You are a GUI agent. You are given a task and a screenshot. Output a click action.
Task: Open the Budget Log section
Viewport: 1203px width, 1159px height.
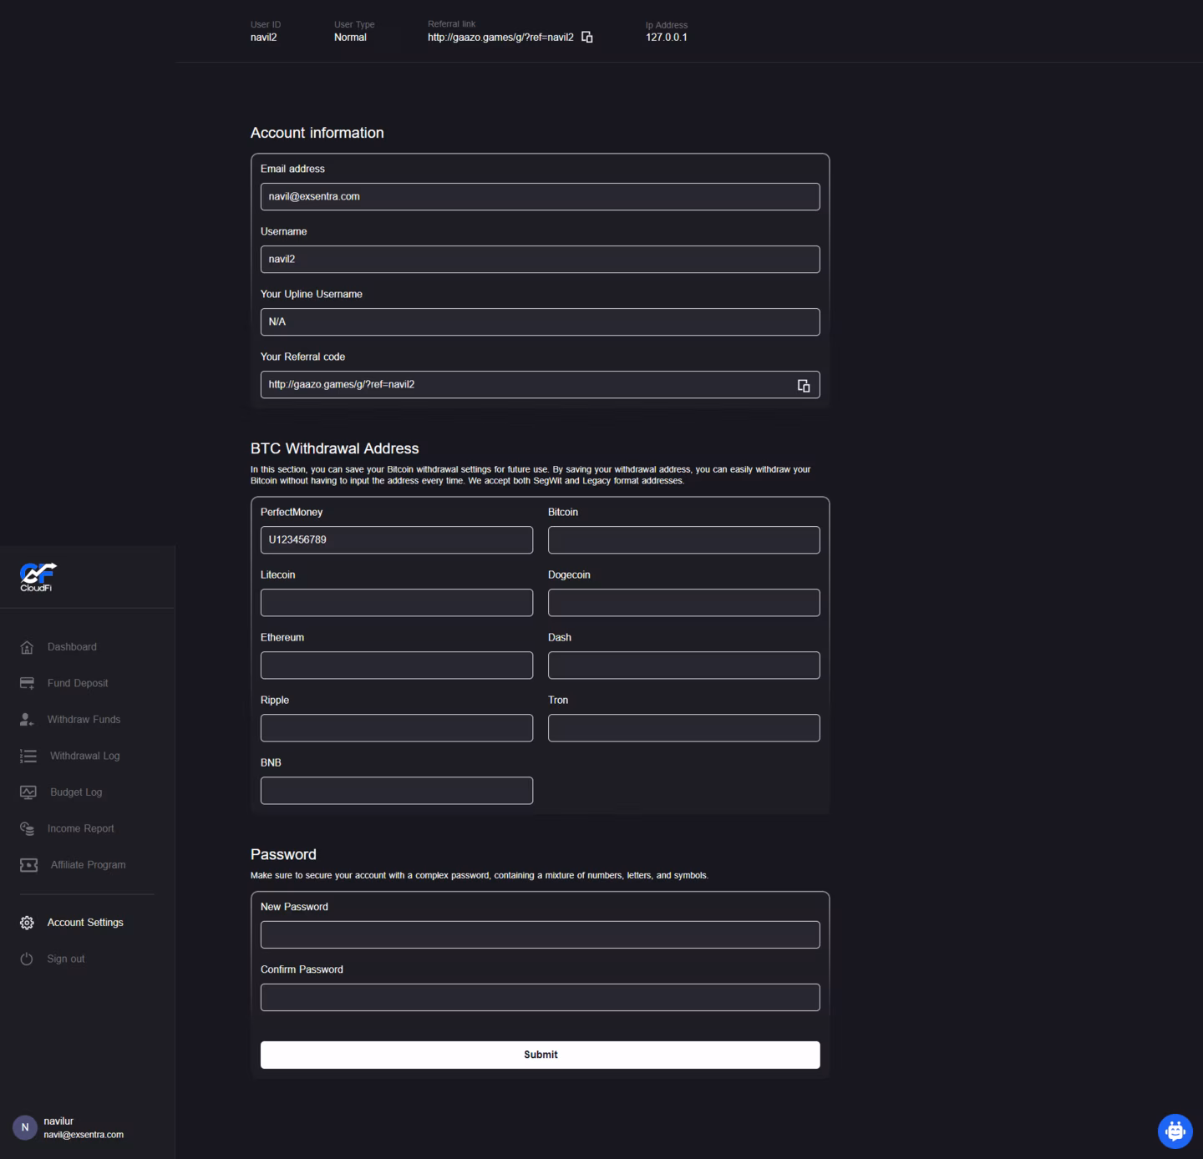coord(76,792)
